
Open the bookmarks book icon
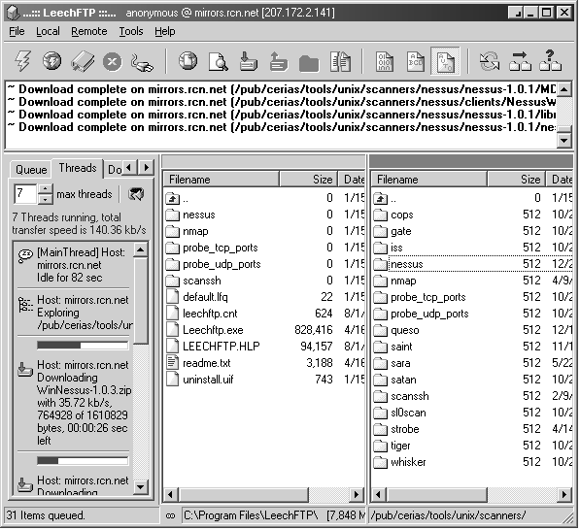coord(83,61)
